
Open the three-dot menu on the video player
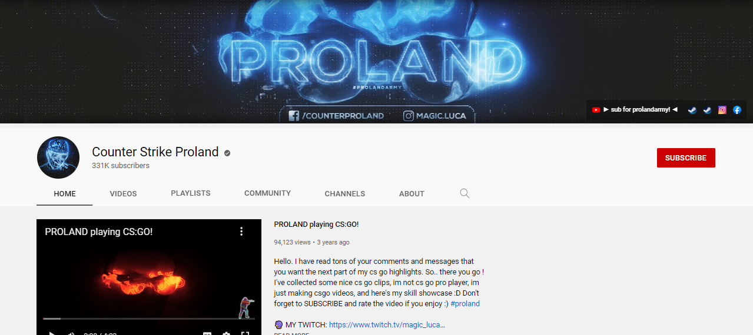241,232
